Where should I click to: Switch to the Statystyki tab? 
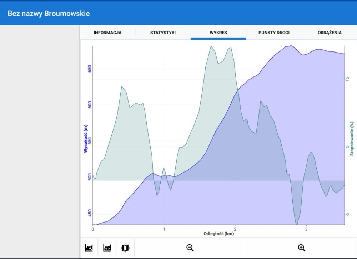pyautogui.click(x=163, y=33)
